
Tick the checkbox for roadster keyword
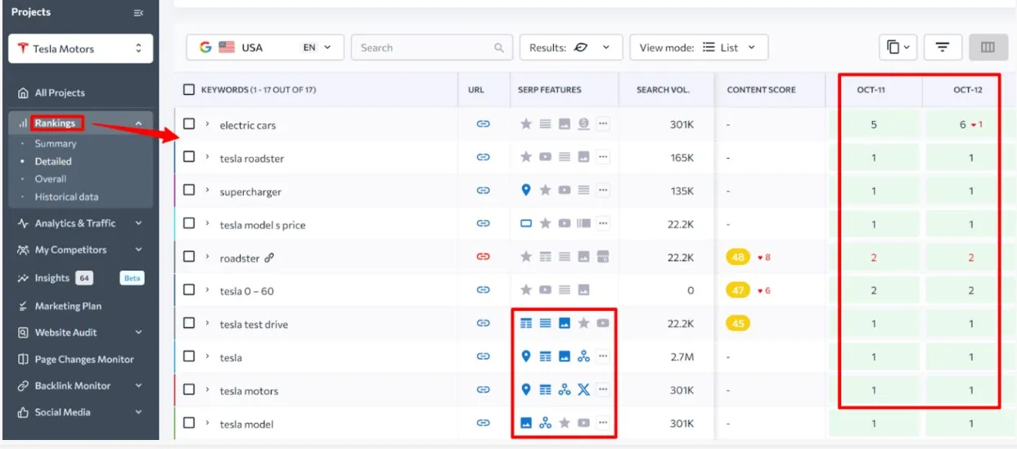click(x=189, y=257)
